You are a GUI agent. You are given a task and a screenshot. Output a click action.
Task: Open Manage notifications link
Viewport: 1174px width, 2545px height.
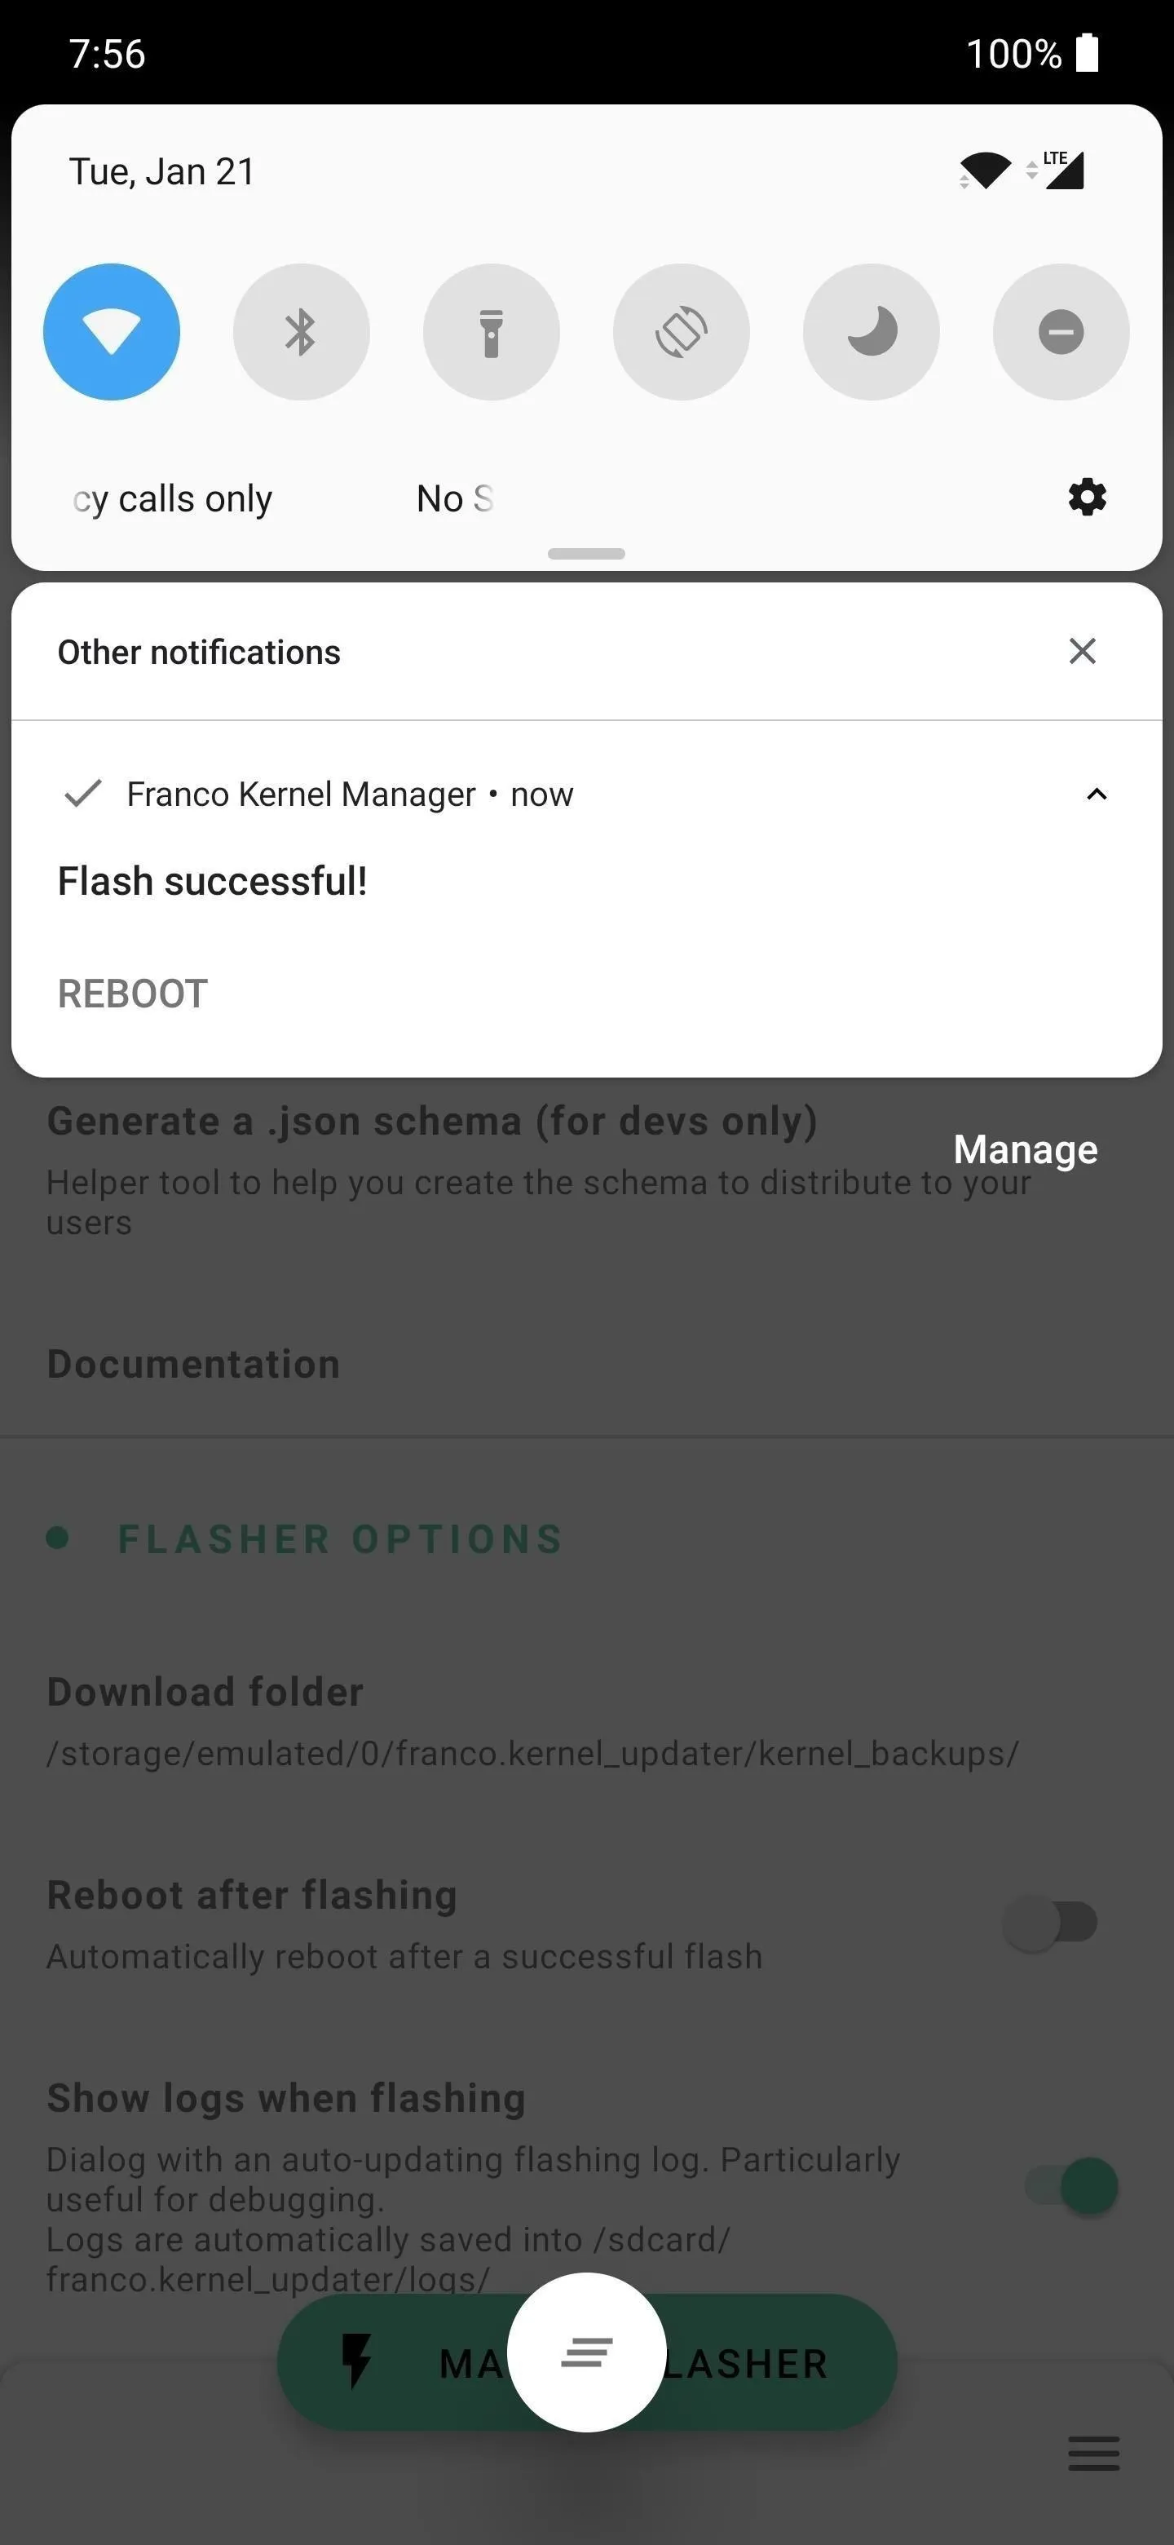(1026, 1149)
